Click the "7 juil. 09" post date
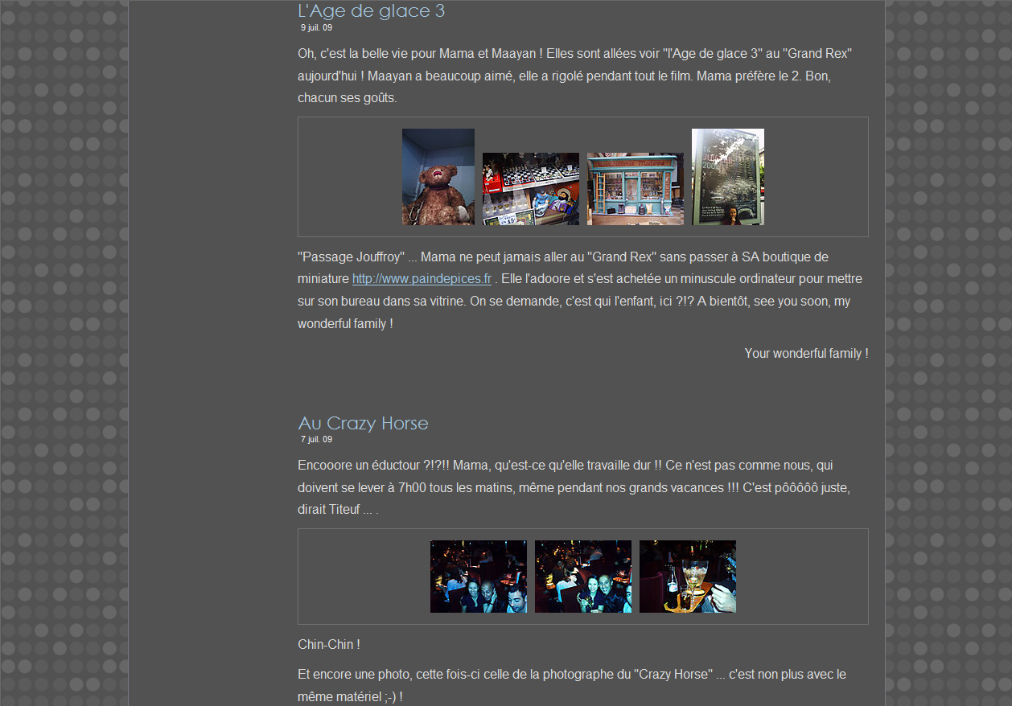 tap(316, 440)
